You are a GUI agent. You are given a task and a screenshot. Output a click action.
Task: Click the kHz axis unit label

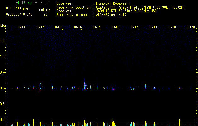tap(3, 26)
